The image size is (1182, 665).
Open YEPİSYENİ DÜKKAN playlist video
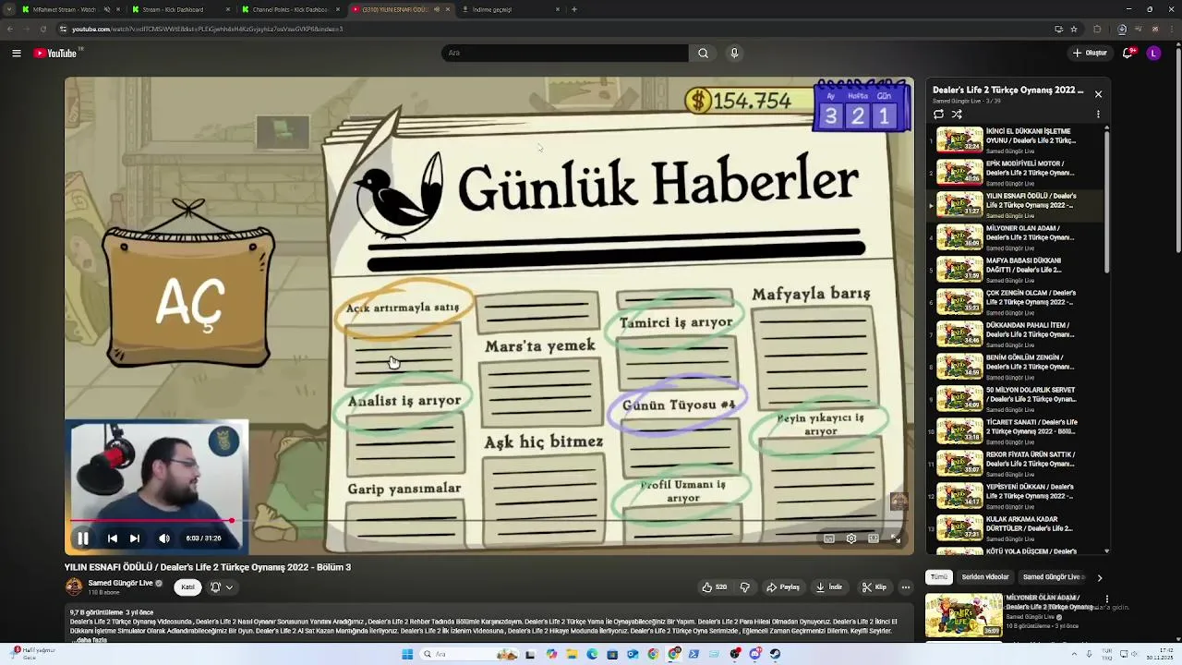click(1016, 496)
